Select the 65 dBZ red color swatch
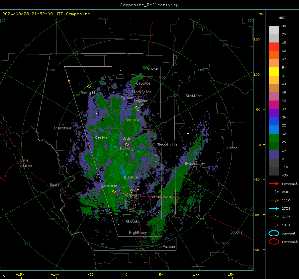This screenshot has height=279, width=299. [274, 46]
